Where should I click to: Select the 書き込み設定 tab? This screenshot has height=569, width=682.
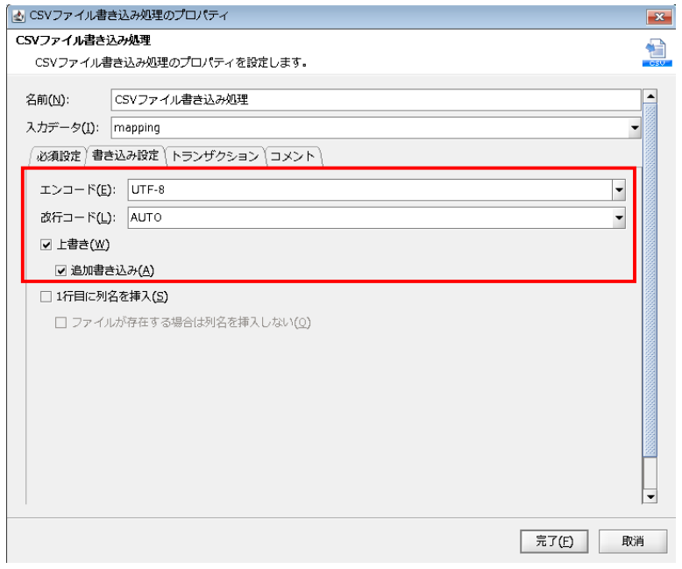coord(125,155)
